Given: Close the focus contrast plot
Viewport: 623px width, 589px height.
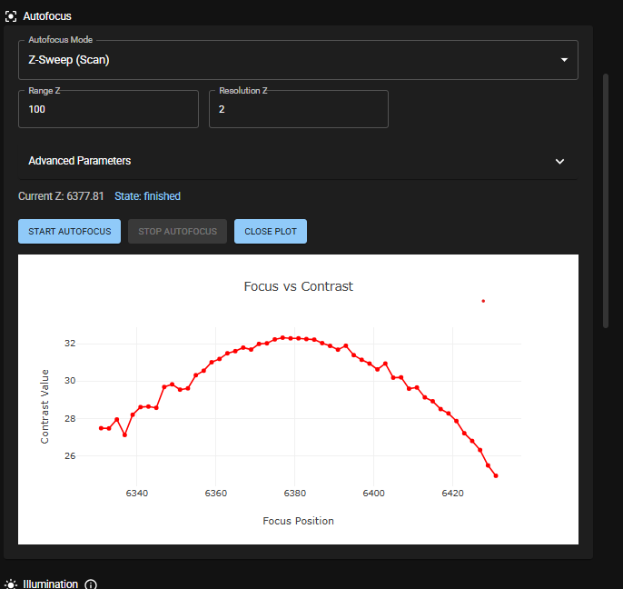Looking at the screenshot, I should [271, 232].
